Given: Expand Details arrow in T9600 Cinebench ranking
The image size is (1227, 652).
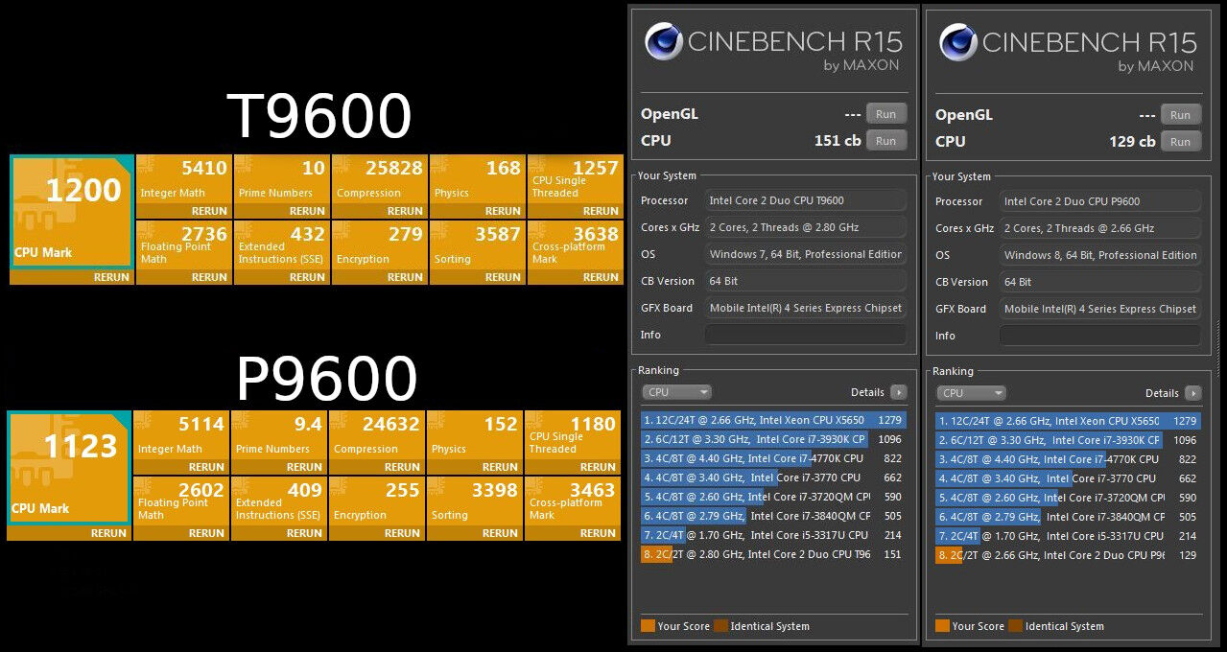Looking at the screenshot, I should 898,392.
